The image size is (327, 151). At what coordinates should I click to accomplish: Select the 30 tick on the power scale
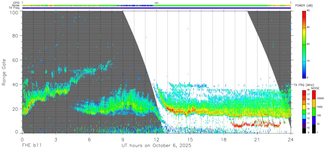308,27
